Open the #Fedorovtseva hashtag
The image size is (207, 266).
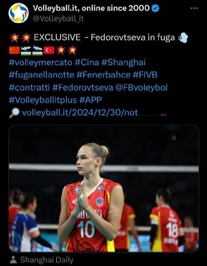click(x=83, y=88)
